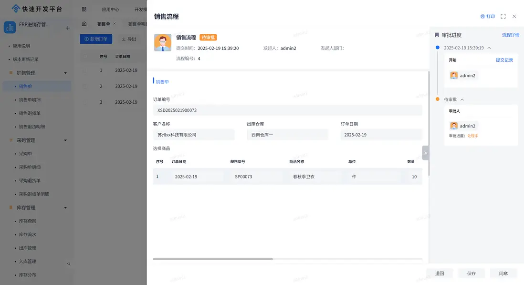Click the ERP进销存管理 app icon

tap(10, 27)
